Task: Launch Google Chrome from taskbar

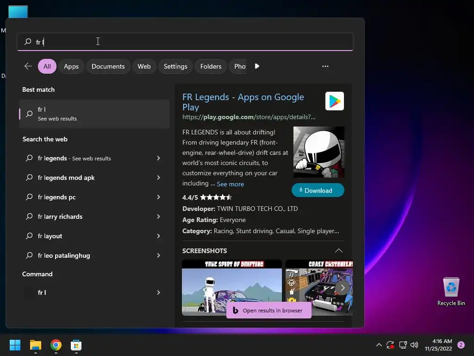Action: tap(56, 345)
